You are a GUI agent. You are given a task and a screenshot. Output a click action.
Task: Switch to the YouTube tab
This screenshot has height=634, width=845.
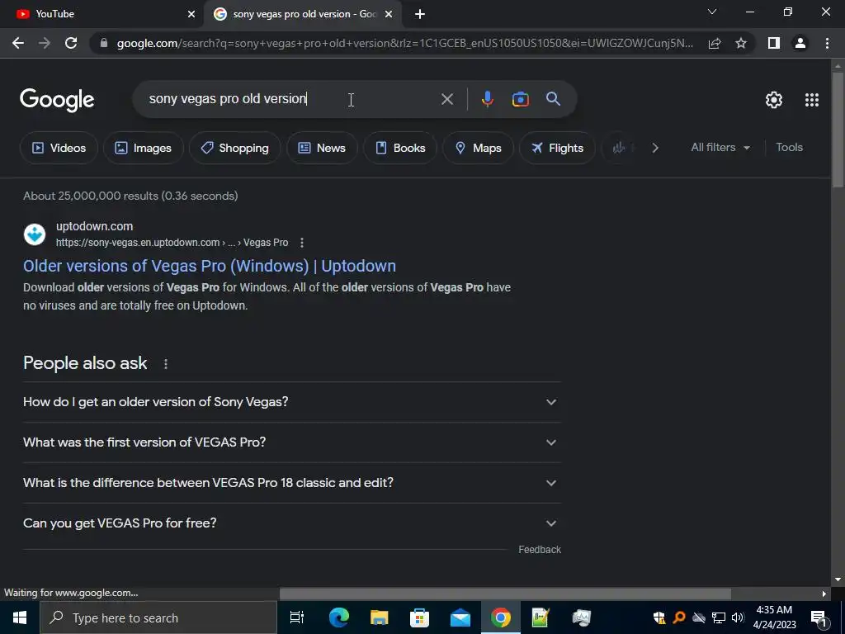[x=102, y=14]
